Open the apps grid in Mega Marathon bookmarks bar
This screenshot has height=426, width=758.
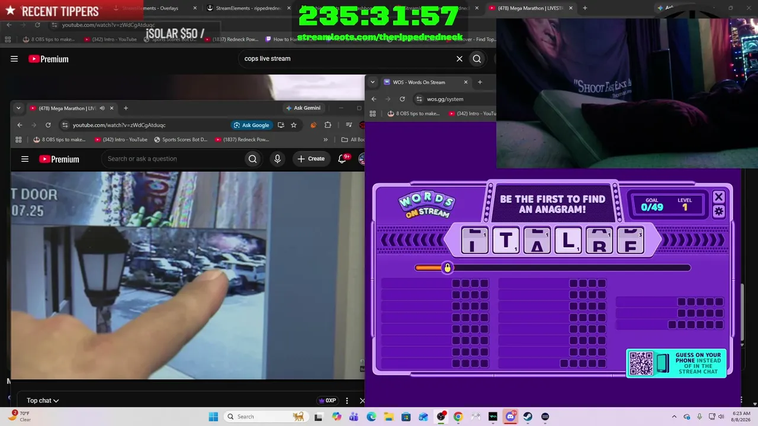(x=18, y=140)
